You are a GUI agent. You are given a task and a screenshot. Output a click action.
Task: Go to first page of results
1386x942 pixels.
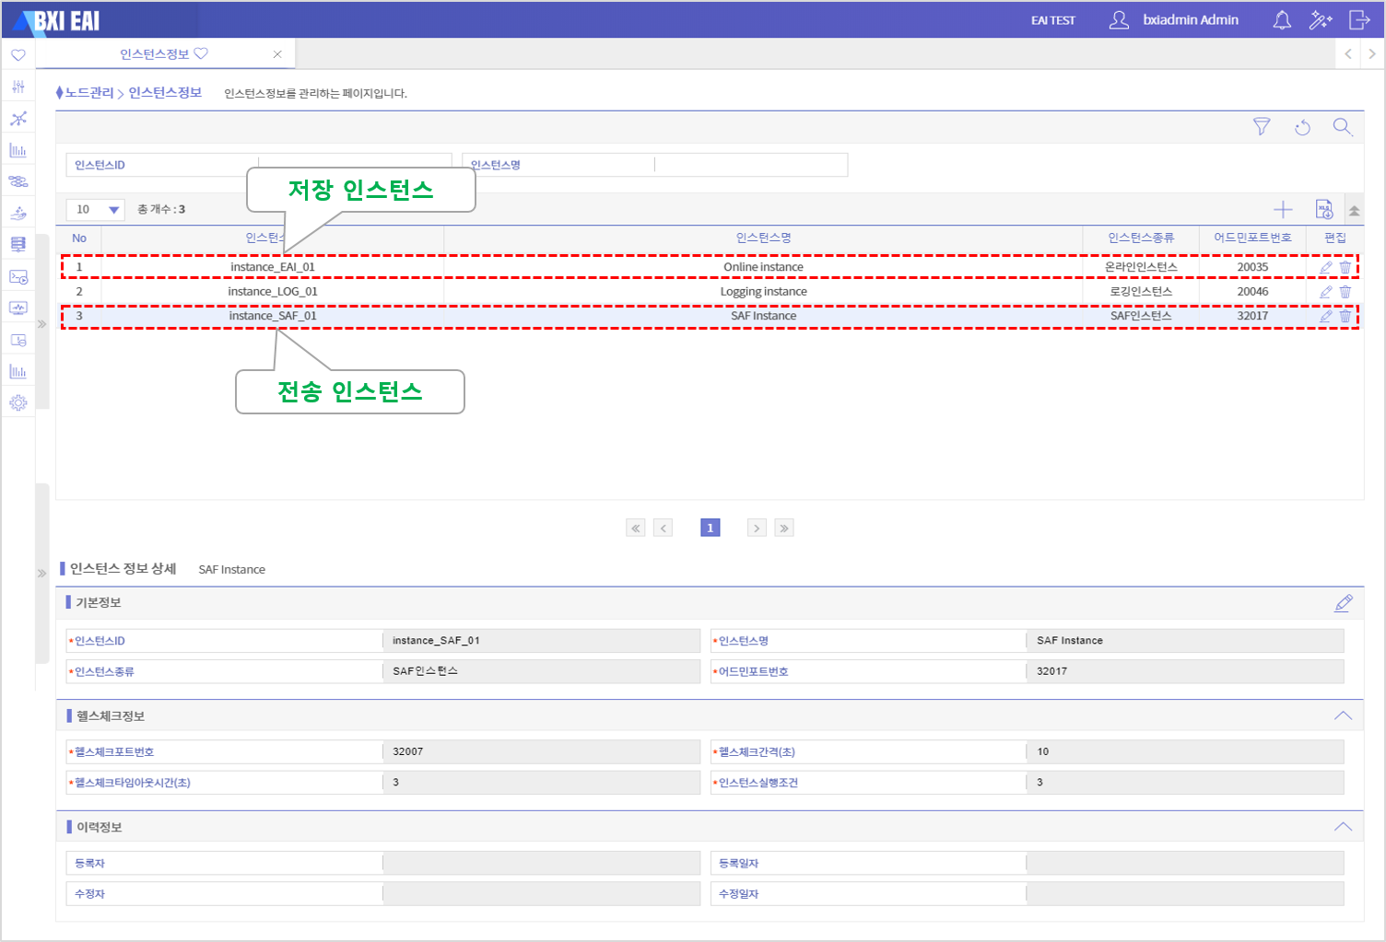click(636, 528)
